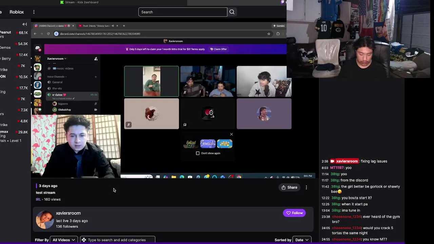Screen dimensions: 434x244
Task: Jump to chat timestamp 11:42
Action: pos(325,187)
